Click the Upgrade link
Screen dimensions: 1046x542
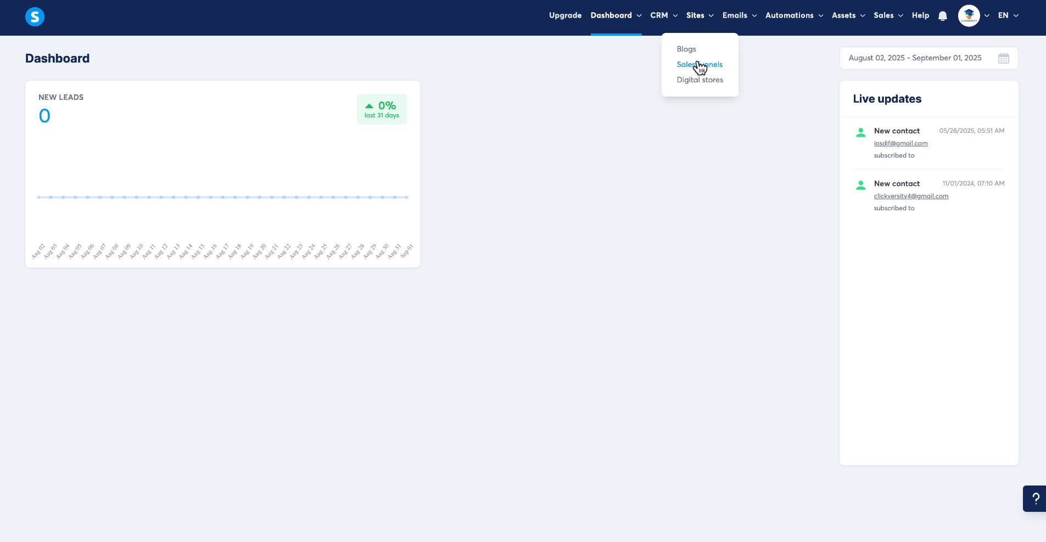[565, 15]
